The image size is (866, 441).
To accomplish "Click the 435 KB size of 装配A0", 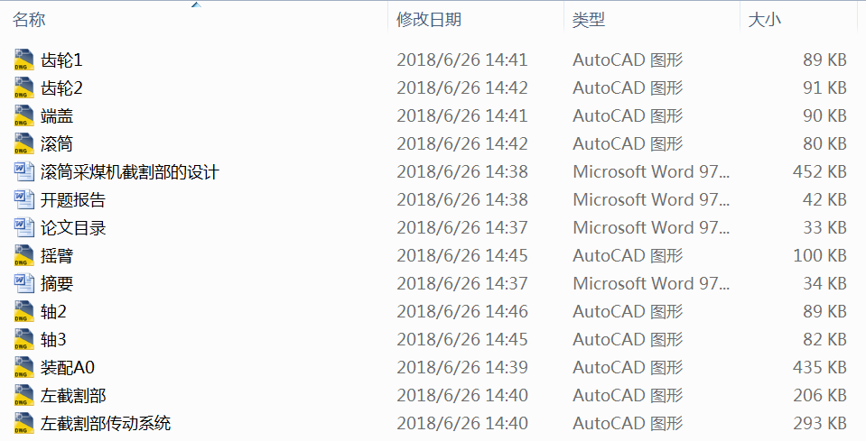I will (817, 368).
